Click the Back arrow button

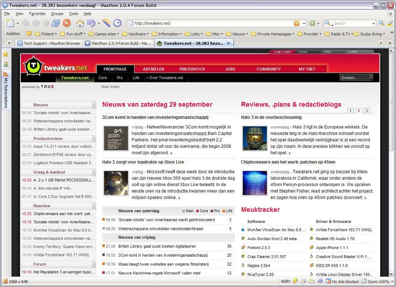[25, 23]
